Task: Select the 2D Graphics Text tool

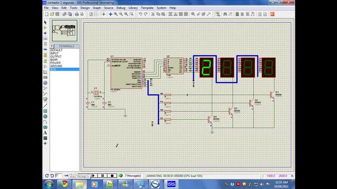Action: coord(45,133)
